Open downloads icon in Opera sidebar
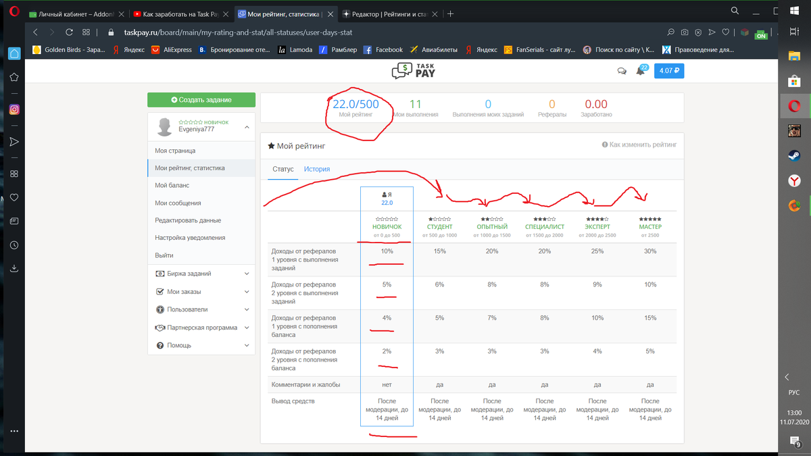811x456 pixels. click(x=14, y=268)
